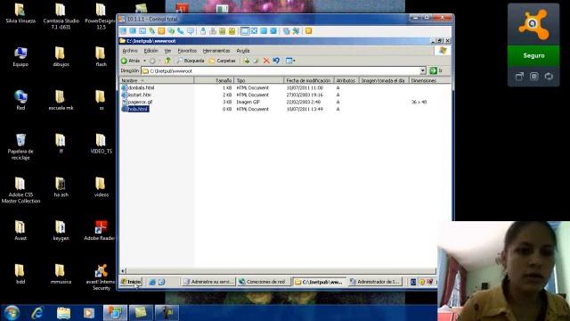The width and height of the screenshot is (570, 321).
Task: Expand the Dirección address bar dropdown
Action: (x=423, y=71)
